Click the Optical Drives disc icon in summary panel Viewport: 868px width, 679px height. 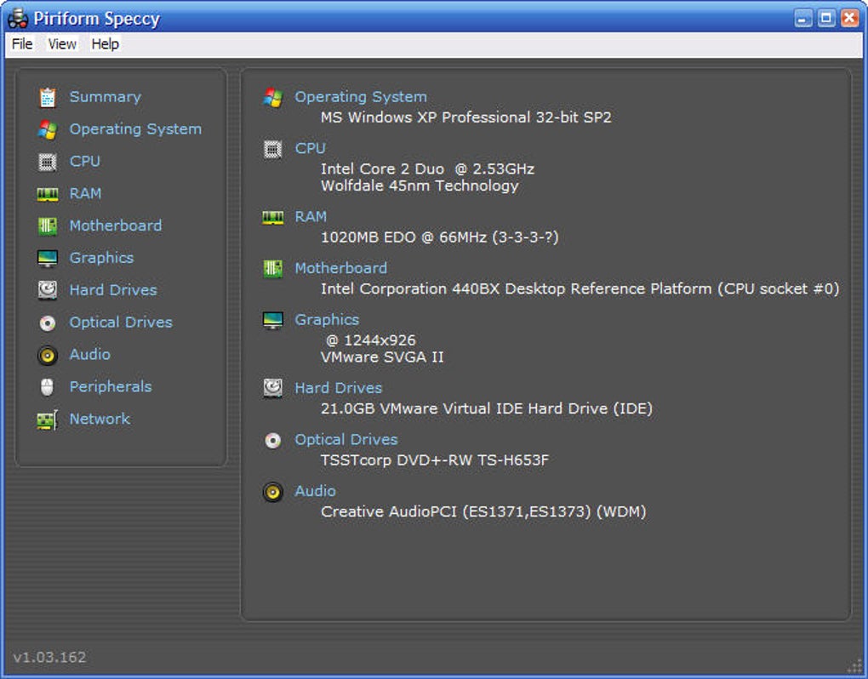(x=273, y=441)
